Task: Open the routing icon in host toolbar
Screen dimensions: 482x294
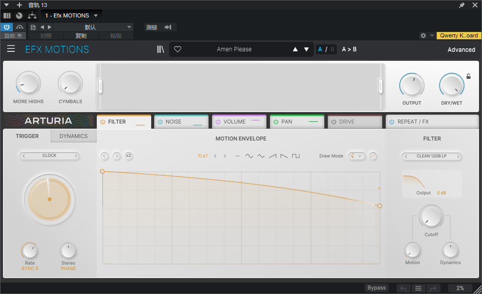Action: (x=32, y=15)
